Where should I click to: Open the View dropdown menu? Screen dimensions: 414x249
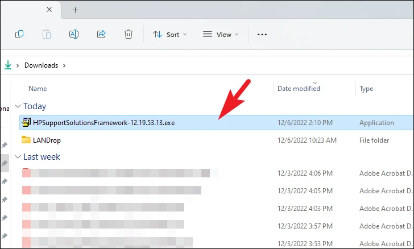[221, 35]
